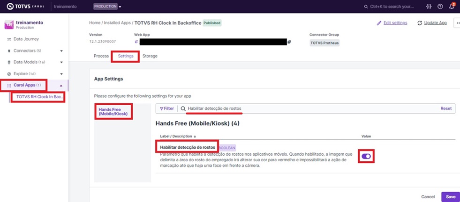
Task: Expand the Explore sidebar section
Action: click(x=61, y=74)
